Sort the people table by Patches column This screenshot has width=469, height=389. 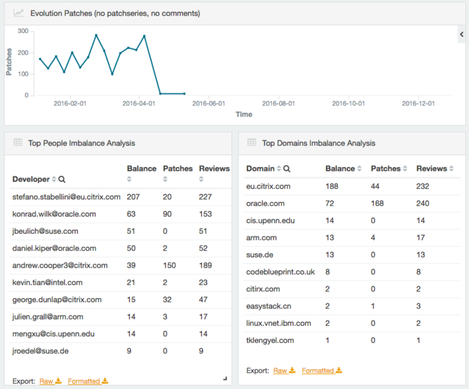coord(166,179)
